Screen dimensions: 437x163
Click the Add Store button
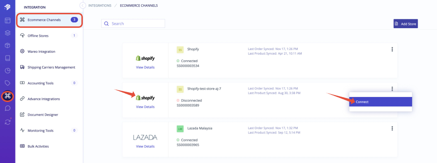click(406, 24)
